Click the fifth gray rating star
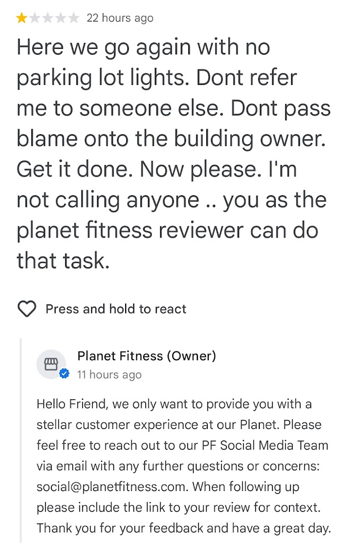The width and height of the screenshot is (352, 543). pyautogui.click(x=73, y=19)
